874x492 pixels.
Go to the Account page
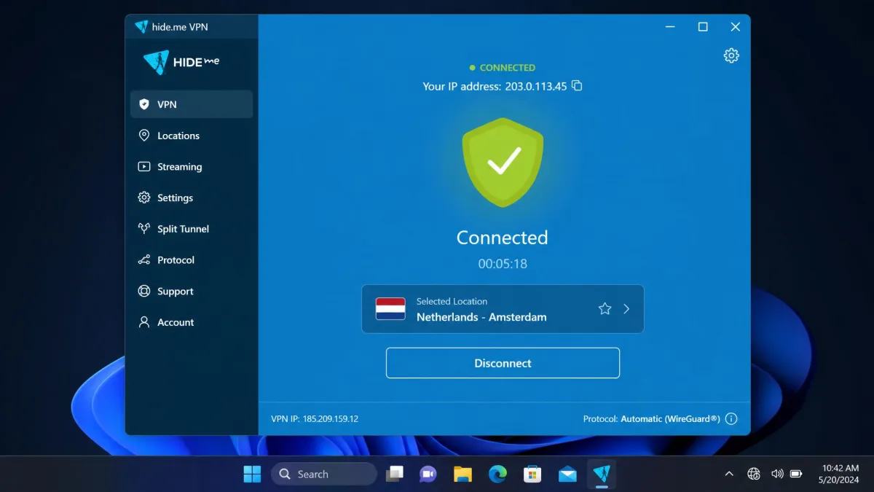192,322
